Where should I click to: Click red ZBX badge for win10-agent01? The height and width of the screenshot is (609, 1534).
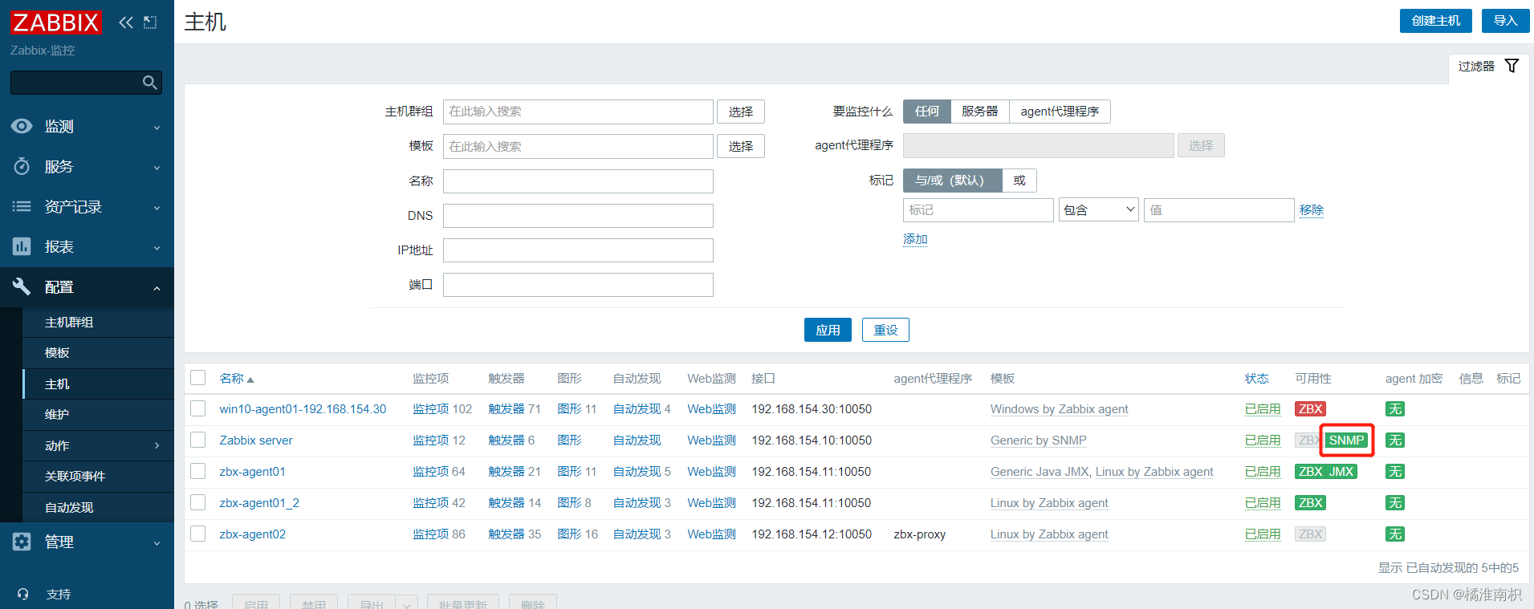click(1310, 409)
